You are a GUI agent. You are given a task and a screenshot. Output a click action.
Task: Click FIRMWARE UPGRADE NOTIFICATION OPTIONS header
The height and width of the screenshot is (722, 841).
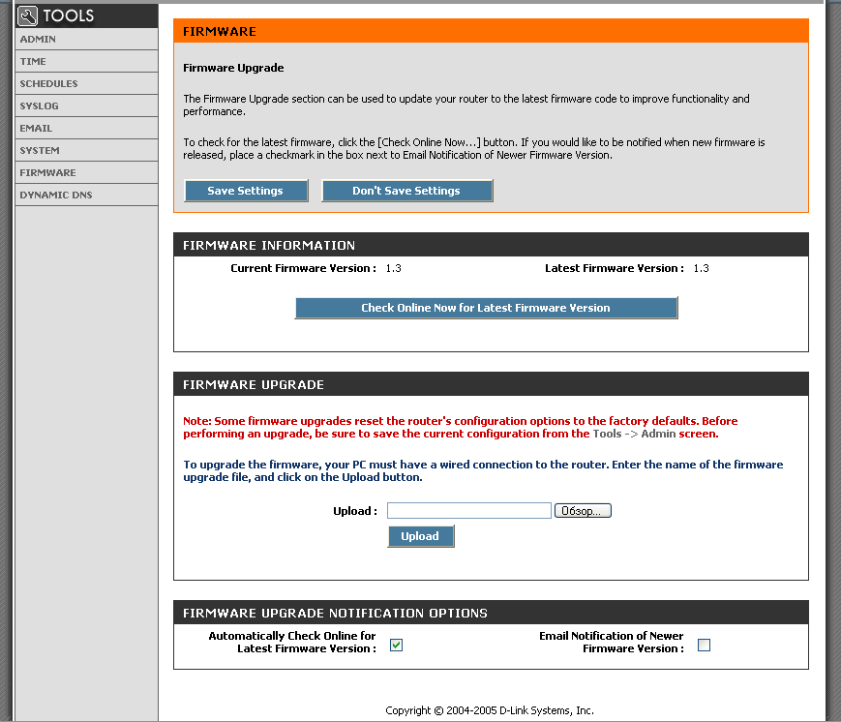491,613
